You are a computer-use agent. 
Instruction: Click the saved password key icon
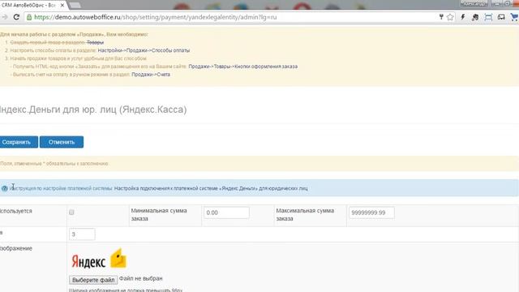click(441, 17)
